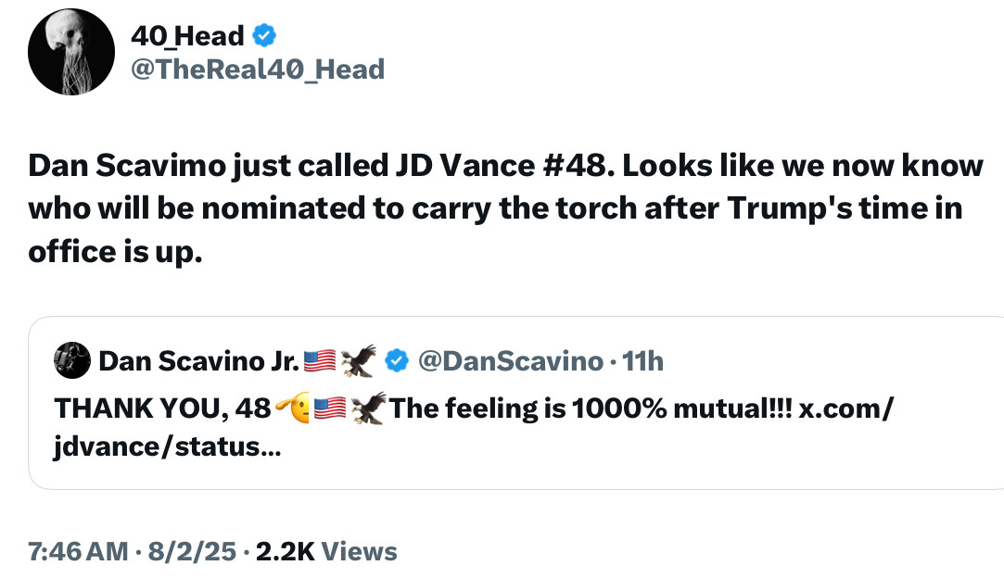Open the 40_Head display name profile link

[187, 36]
